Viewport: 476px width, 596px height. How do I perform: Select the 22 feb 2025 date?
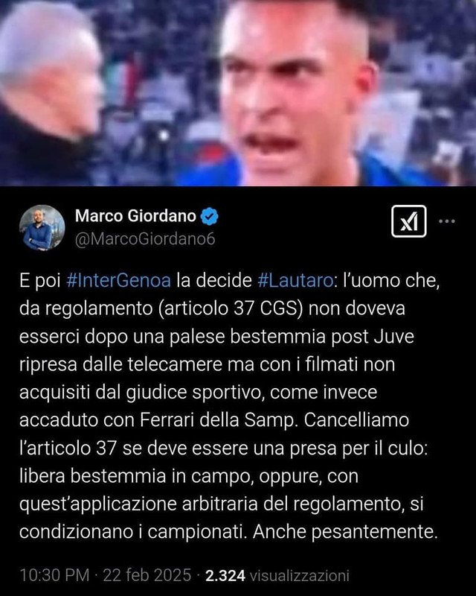147,575
